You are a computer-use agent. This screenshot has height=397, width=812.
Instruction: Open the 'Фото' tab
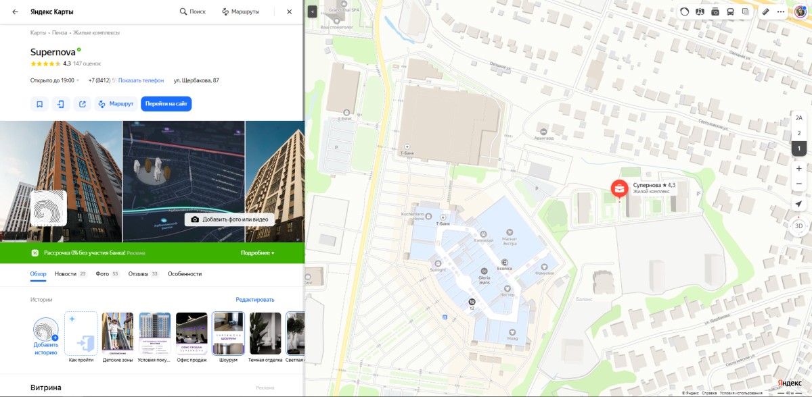[x=102, y=273]
